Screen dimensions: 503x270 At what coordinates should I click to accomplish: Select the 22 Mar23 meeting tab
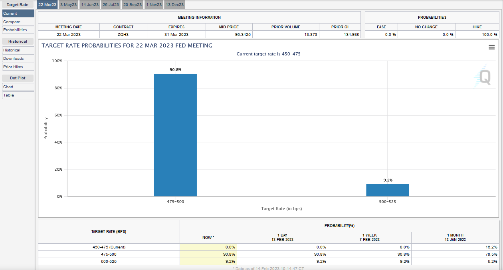pyautogui.click(x=47, y=5)
